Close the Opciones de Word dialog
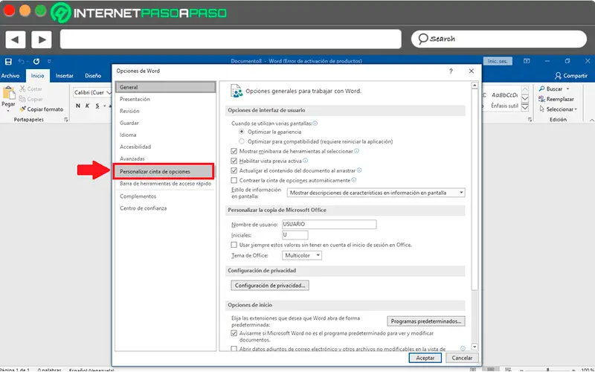Viewport: 595px width, 372px height. point(472,71)
